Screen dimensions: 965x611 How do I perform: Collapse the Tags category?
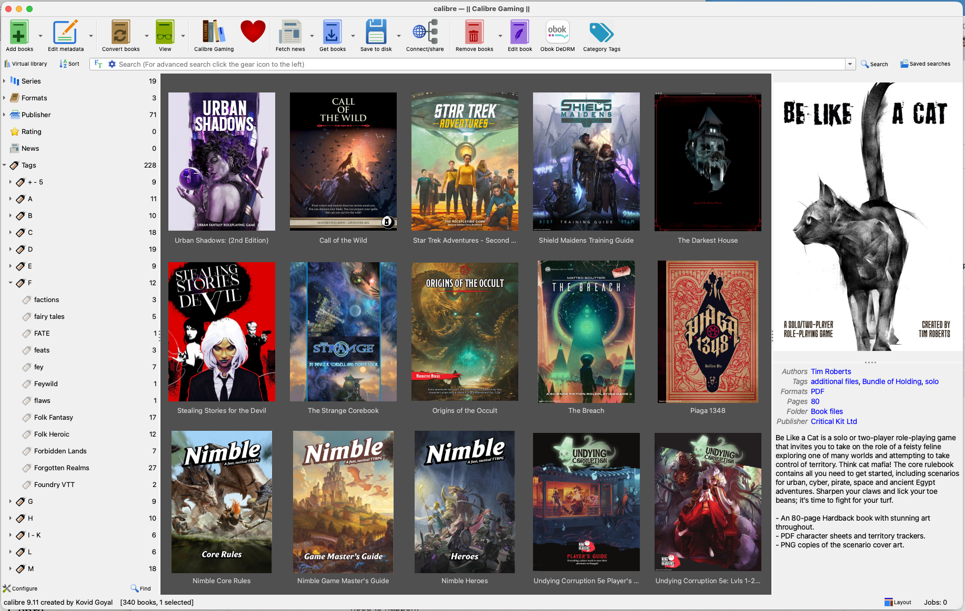coord(4,165)
